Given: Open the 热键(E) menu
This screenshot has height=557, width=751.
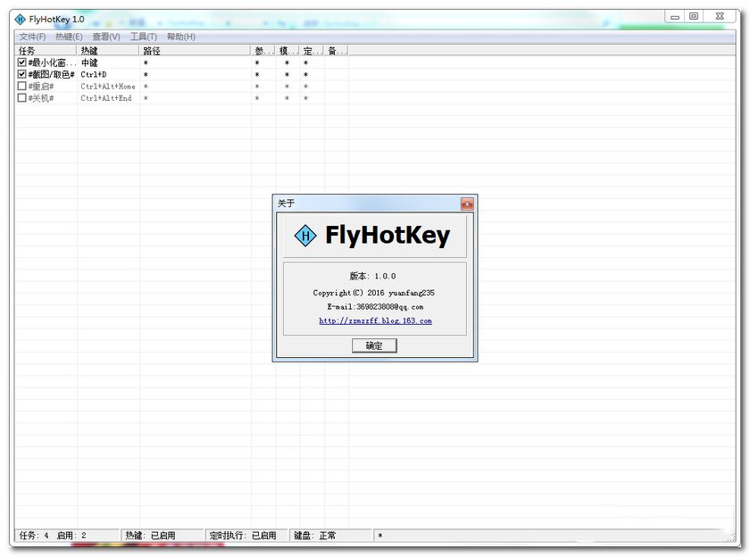Looking at the screenshot, I should 69,37.
